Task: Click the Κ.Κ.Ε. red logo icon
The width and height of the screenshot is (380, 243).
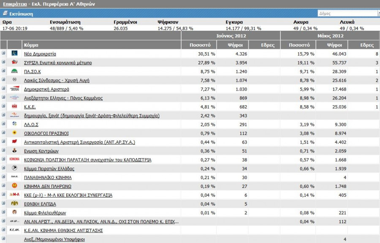Action: tap(14, 107)
